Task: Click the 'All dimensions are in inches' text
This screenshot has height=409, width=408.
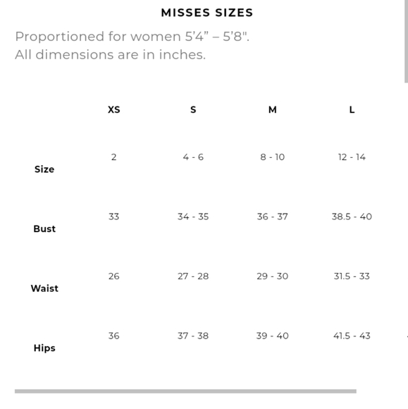Action: [x=110, y=55]
